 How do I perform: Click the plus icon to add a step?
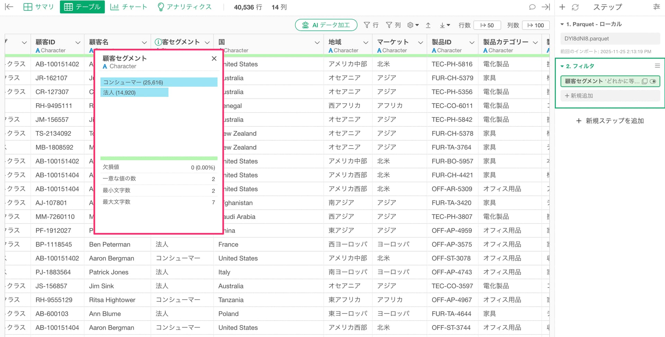point(562,7)
